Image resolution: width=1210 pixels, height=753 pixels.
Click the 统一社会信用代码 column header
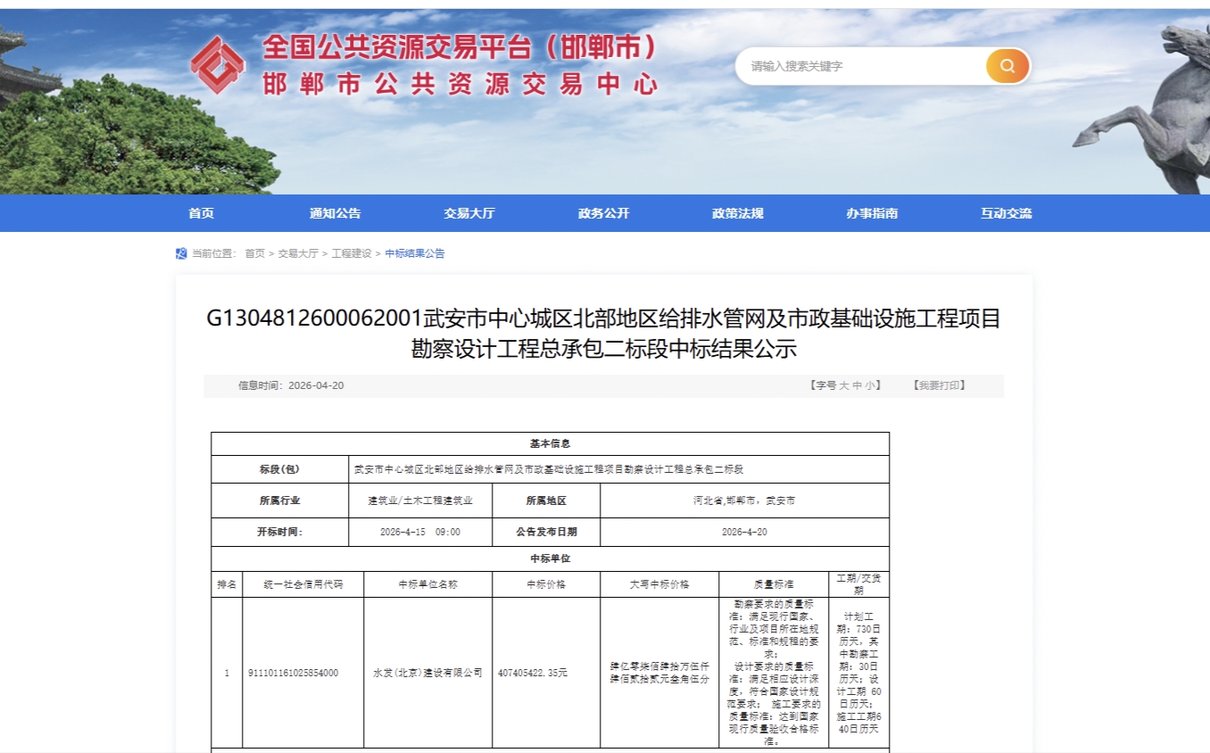click(x=302, y=584)
